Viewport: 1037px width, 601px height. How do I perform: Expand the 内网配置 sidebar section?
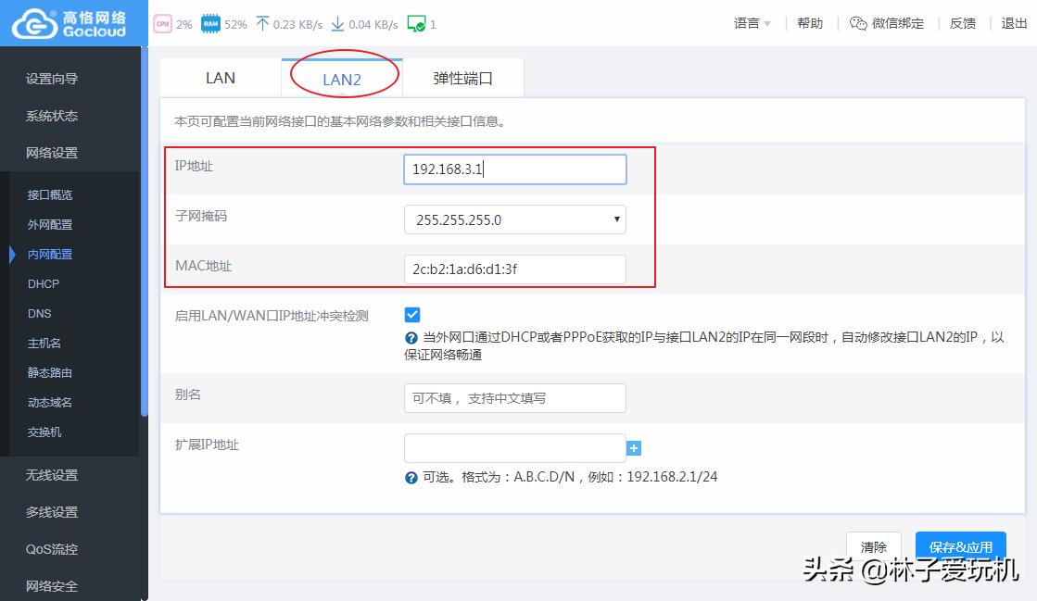[51, 254]
